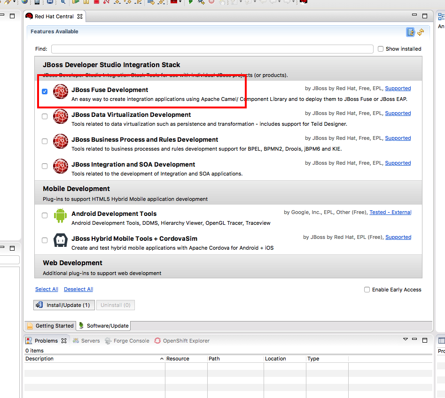The height and width of the screenshot is (398, 445).
Task: Click the red Terminate icon in the toolbar
Action: (x=96, y=2)
